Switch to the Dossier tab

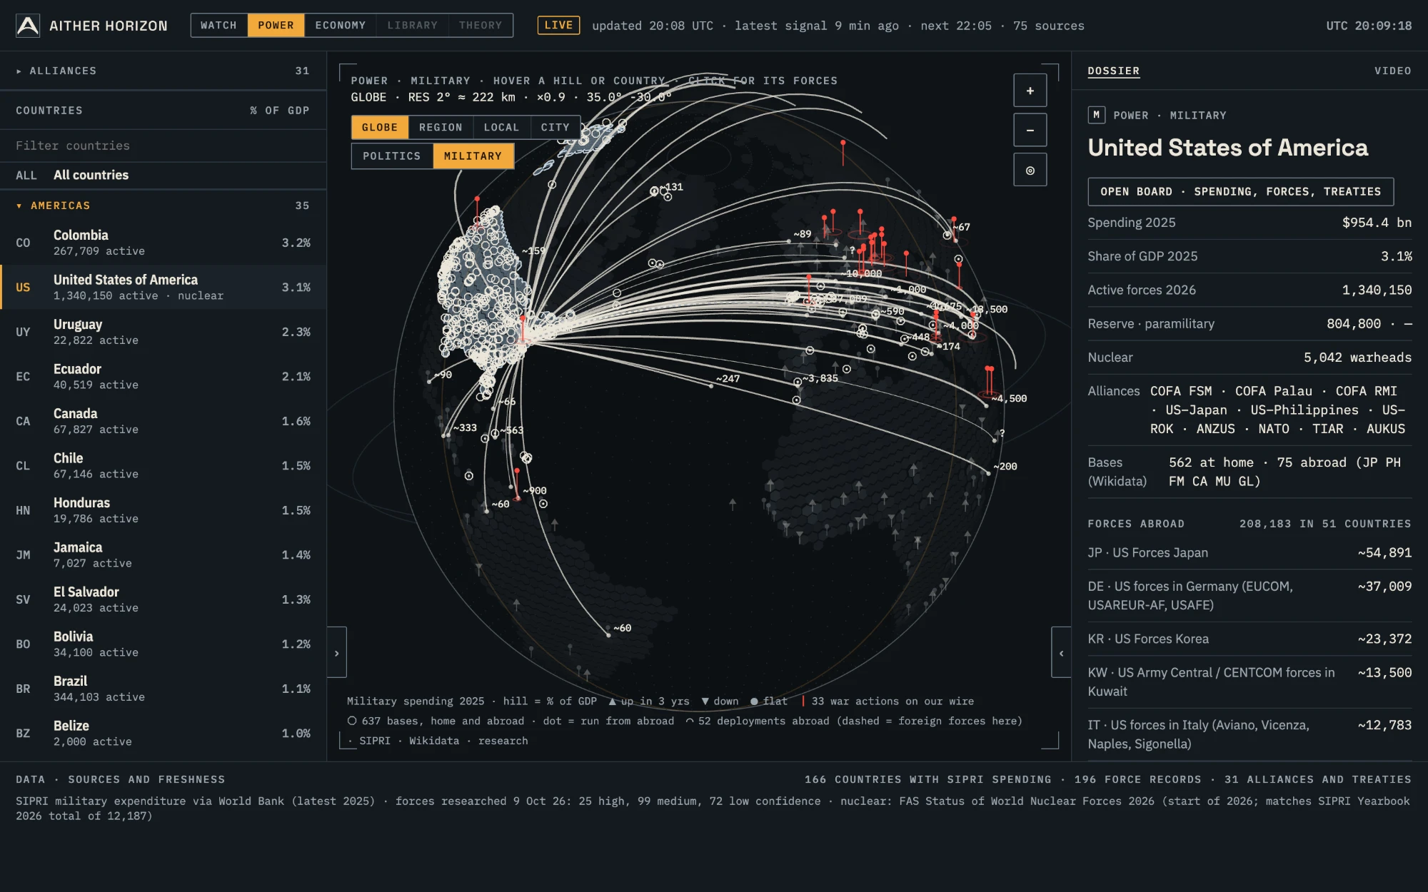tap(1113, 71)
